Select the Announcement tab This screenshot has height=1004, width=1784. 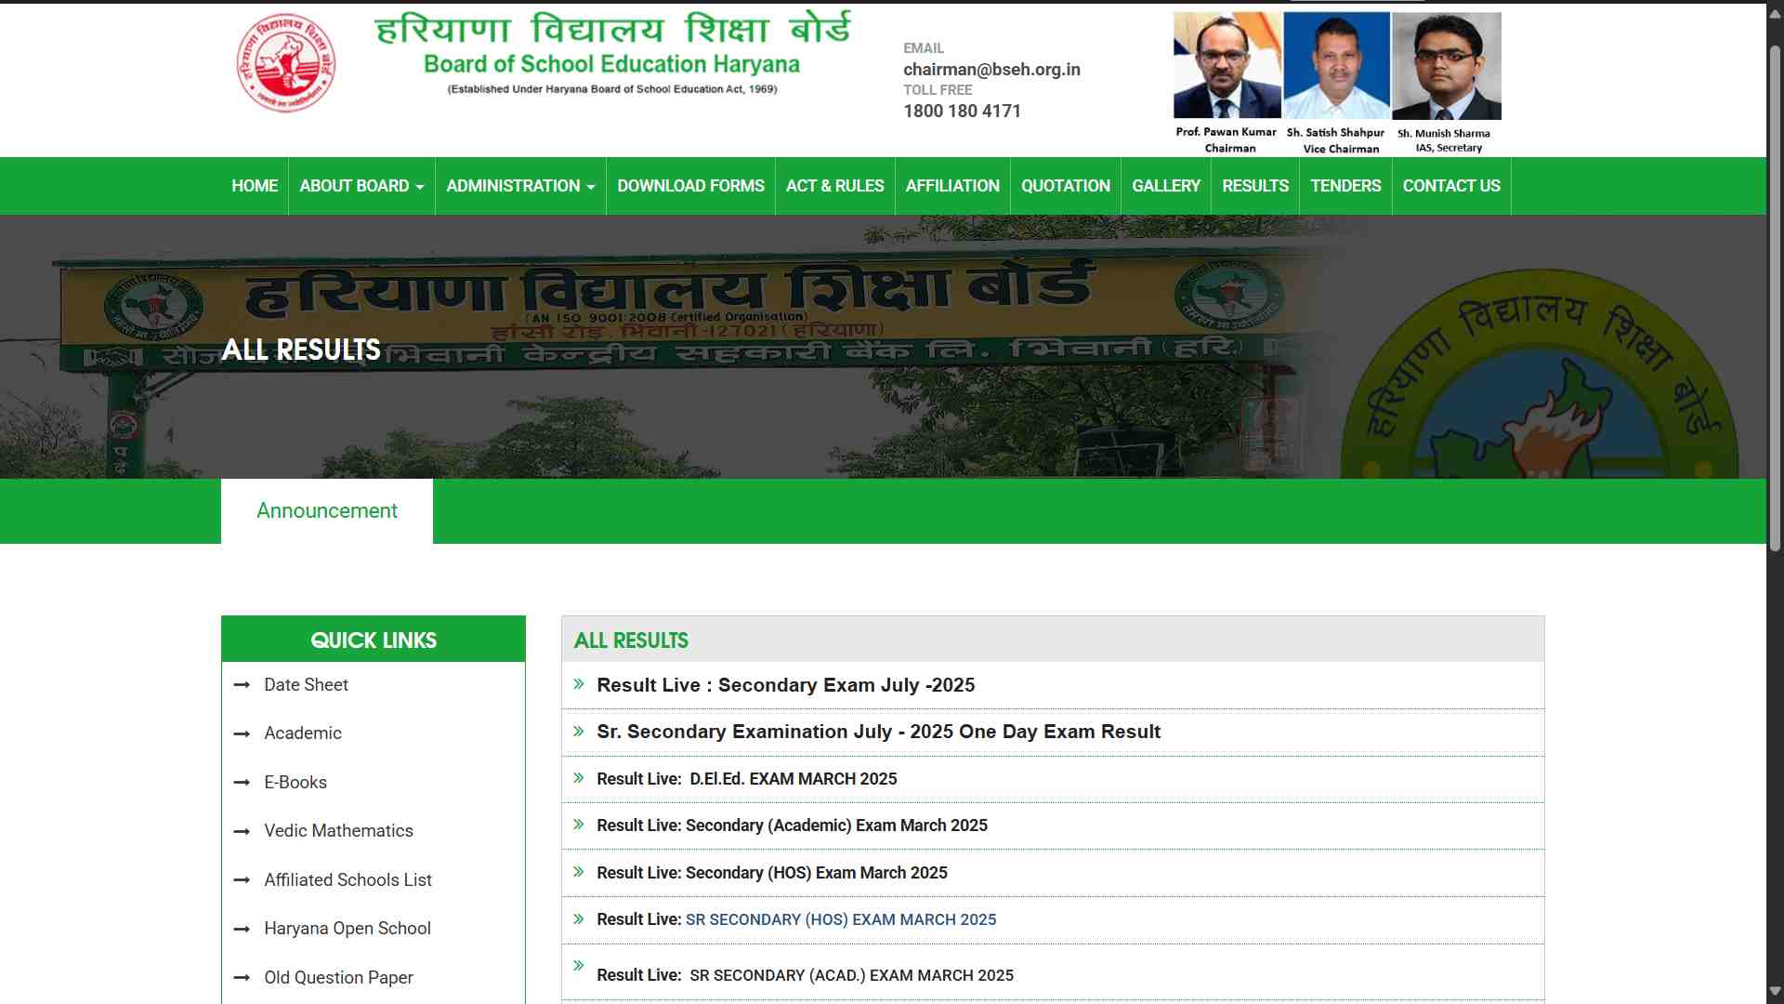[x=327, y=510]
